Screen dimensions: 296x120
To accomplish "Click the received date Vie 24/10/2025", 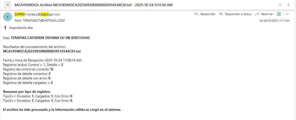I will 274,21.
